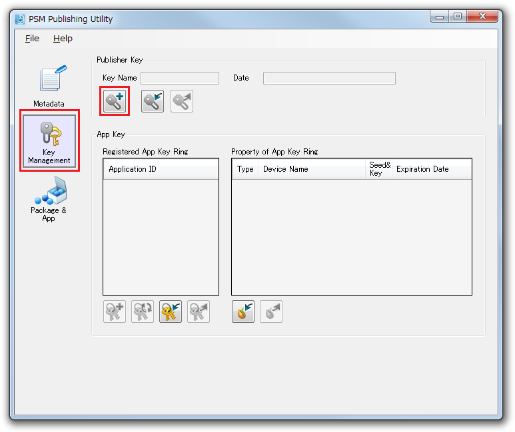
Task: Click the Type column header
Action: (x=245, y=169)
